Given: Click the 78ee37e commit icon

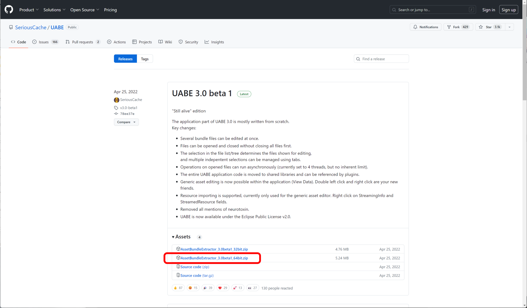Looking at the screenshot, I should tap(116, 114).
